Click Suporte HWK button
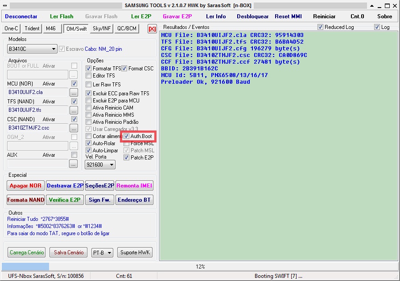 pos(135,252)
